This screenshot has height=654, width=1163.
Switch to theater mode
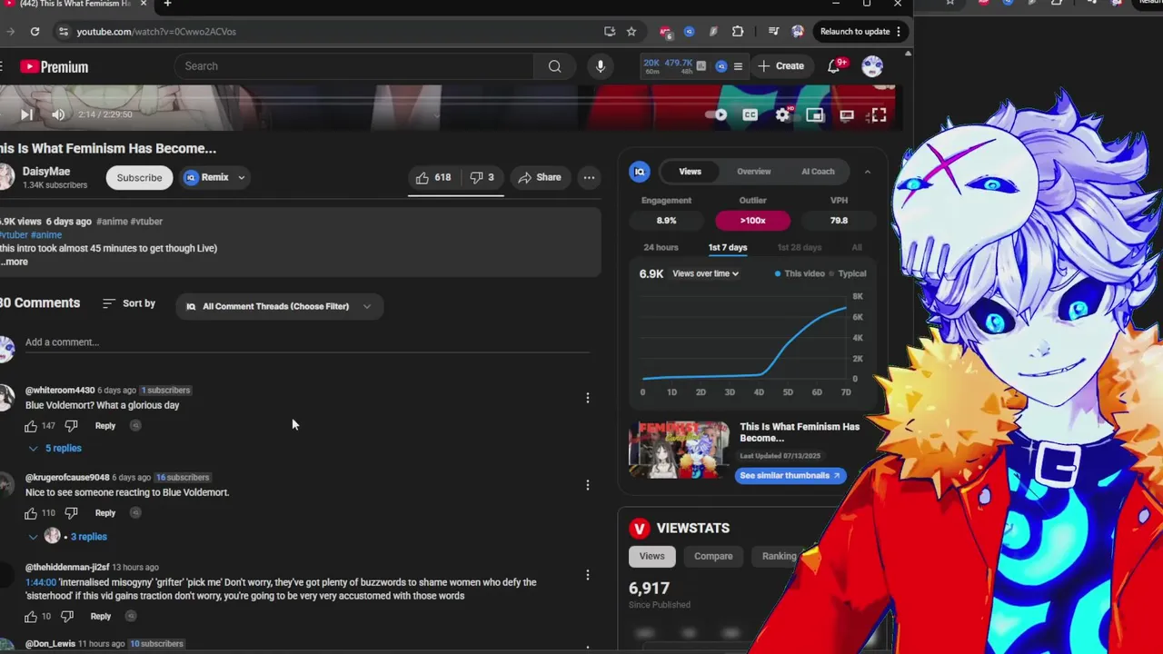pyautogui.click(x=847, y=114)
